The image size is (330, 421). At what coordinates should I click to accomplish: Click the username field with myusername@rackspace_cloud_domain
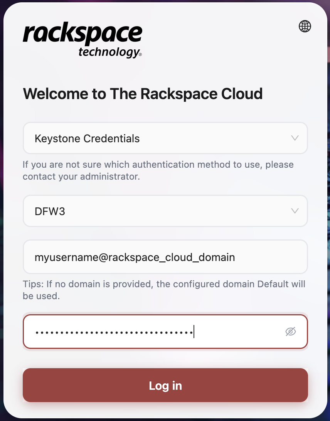pyautogui.click(x=165, y=257)
